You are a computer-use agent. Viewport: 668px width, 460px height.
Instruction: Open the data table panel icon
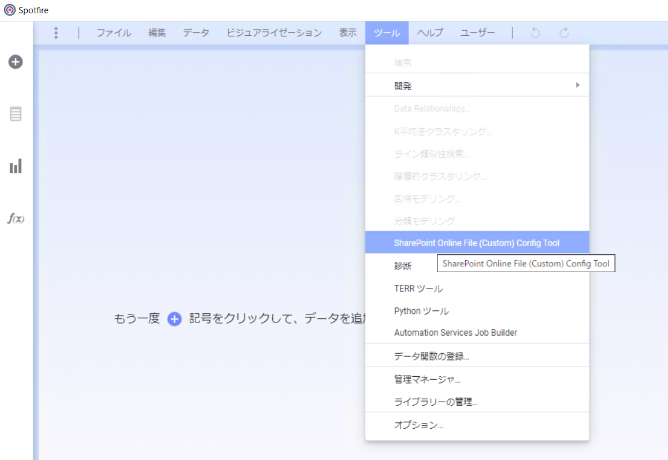click(16, 114)
